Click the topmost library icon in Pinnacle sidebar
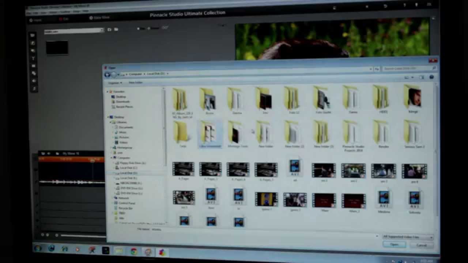The width and height of the screenshot is (468, 263). pyautogui.click(x=33, y=35)
